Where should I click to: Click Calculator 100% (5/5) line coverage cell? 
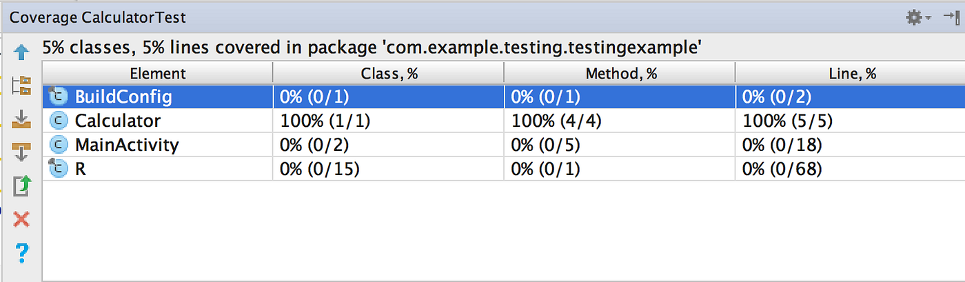788,121
